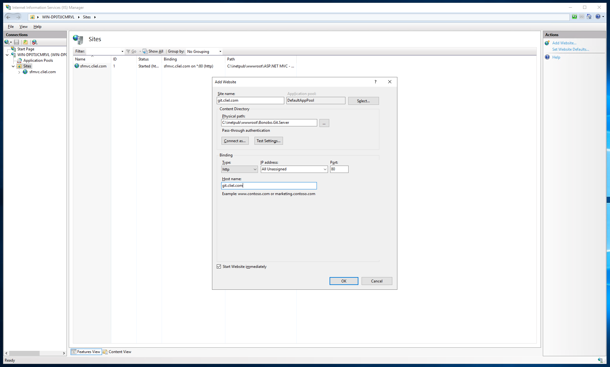Click the context help question mark in dialog
Screen dimensions: 610x367
376,82
